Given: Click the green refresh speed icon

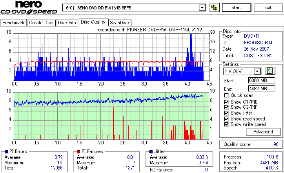Looking at the screenshot, I should (270, 71).
